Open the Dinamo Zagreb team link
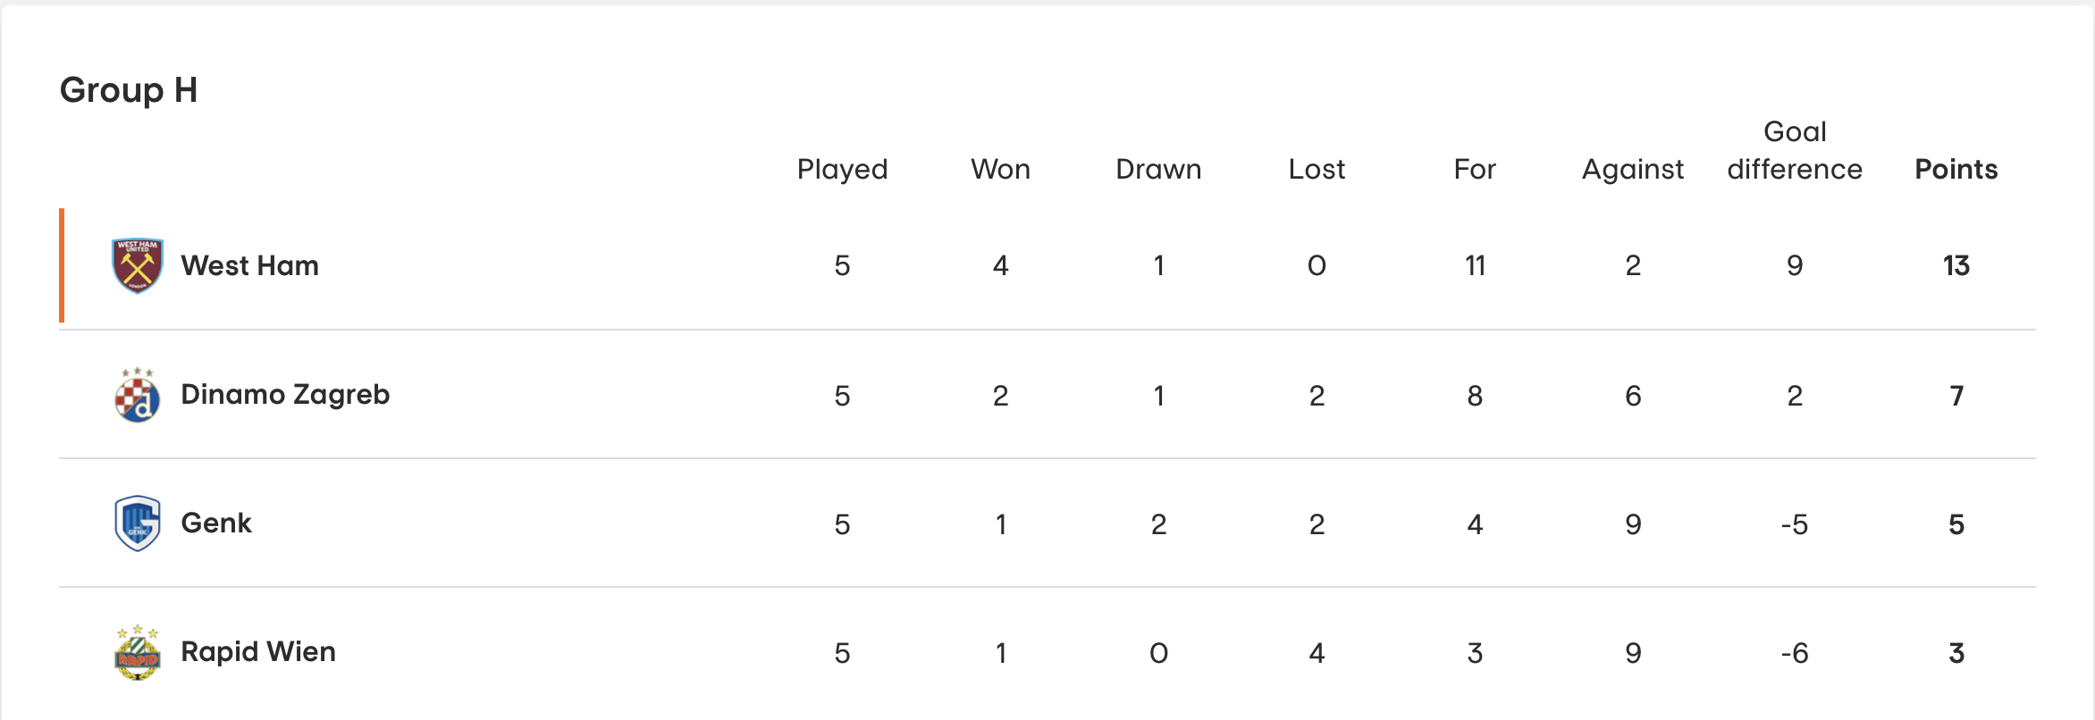2095x720 pixels. point(285,395)
